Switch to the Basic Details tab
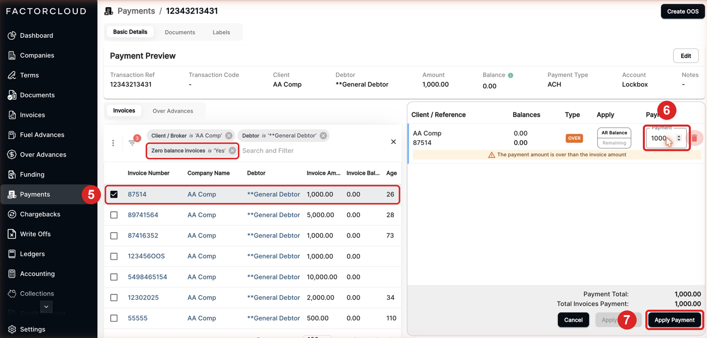Screen dimensions: 707x338 [130, 32]
